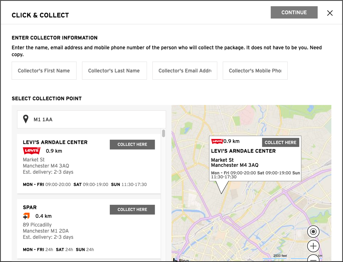343x262 pixels.
Task: Click the Levi's '0.9 km' distance in list
Action: pyautogui.click(x=54, y=151)
